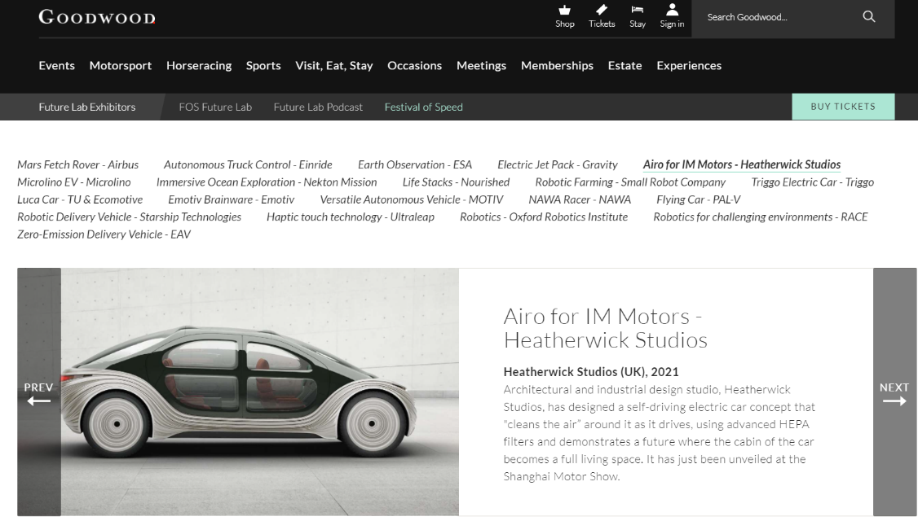Select the Memberships navigation item
The height and width of the screenshot is (521, 918).
coord(557,66)
